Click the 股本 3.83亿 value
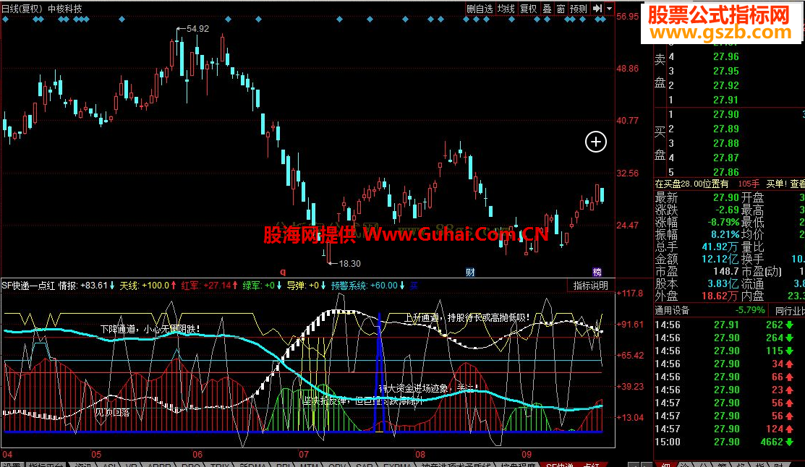The width and height of the screenshot is (805, 467). pos(721,283)
